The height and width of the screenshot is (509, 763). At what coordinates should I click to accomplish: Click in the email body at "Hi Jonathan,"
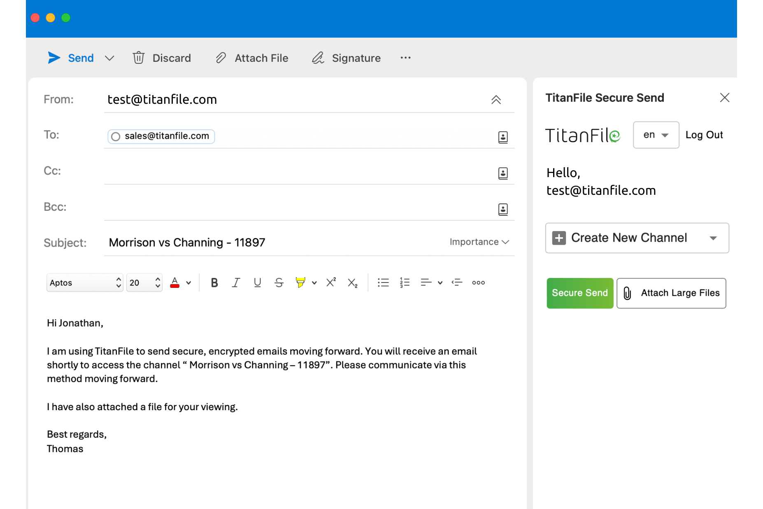pos(75,323)
